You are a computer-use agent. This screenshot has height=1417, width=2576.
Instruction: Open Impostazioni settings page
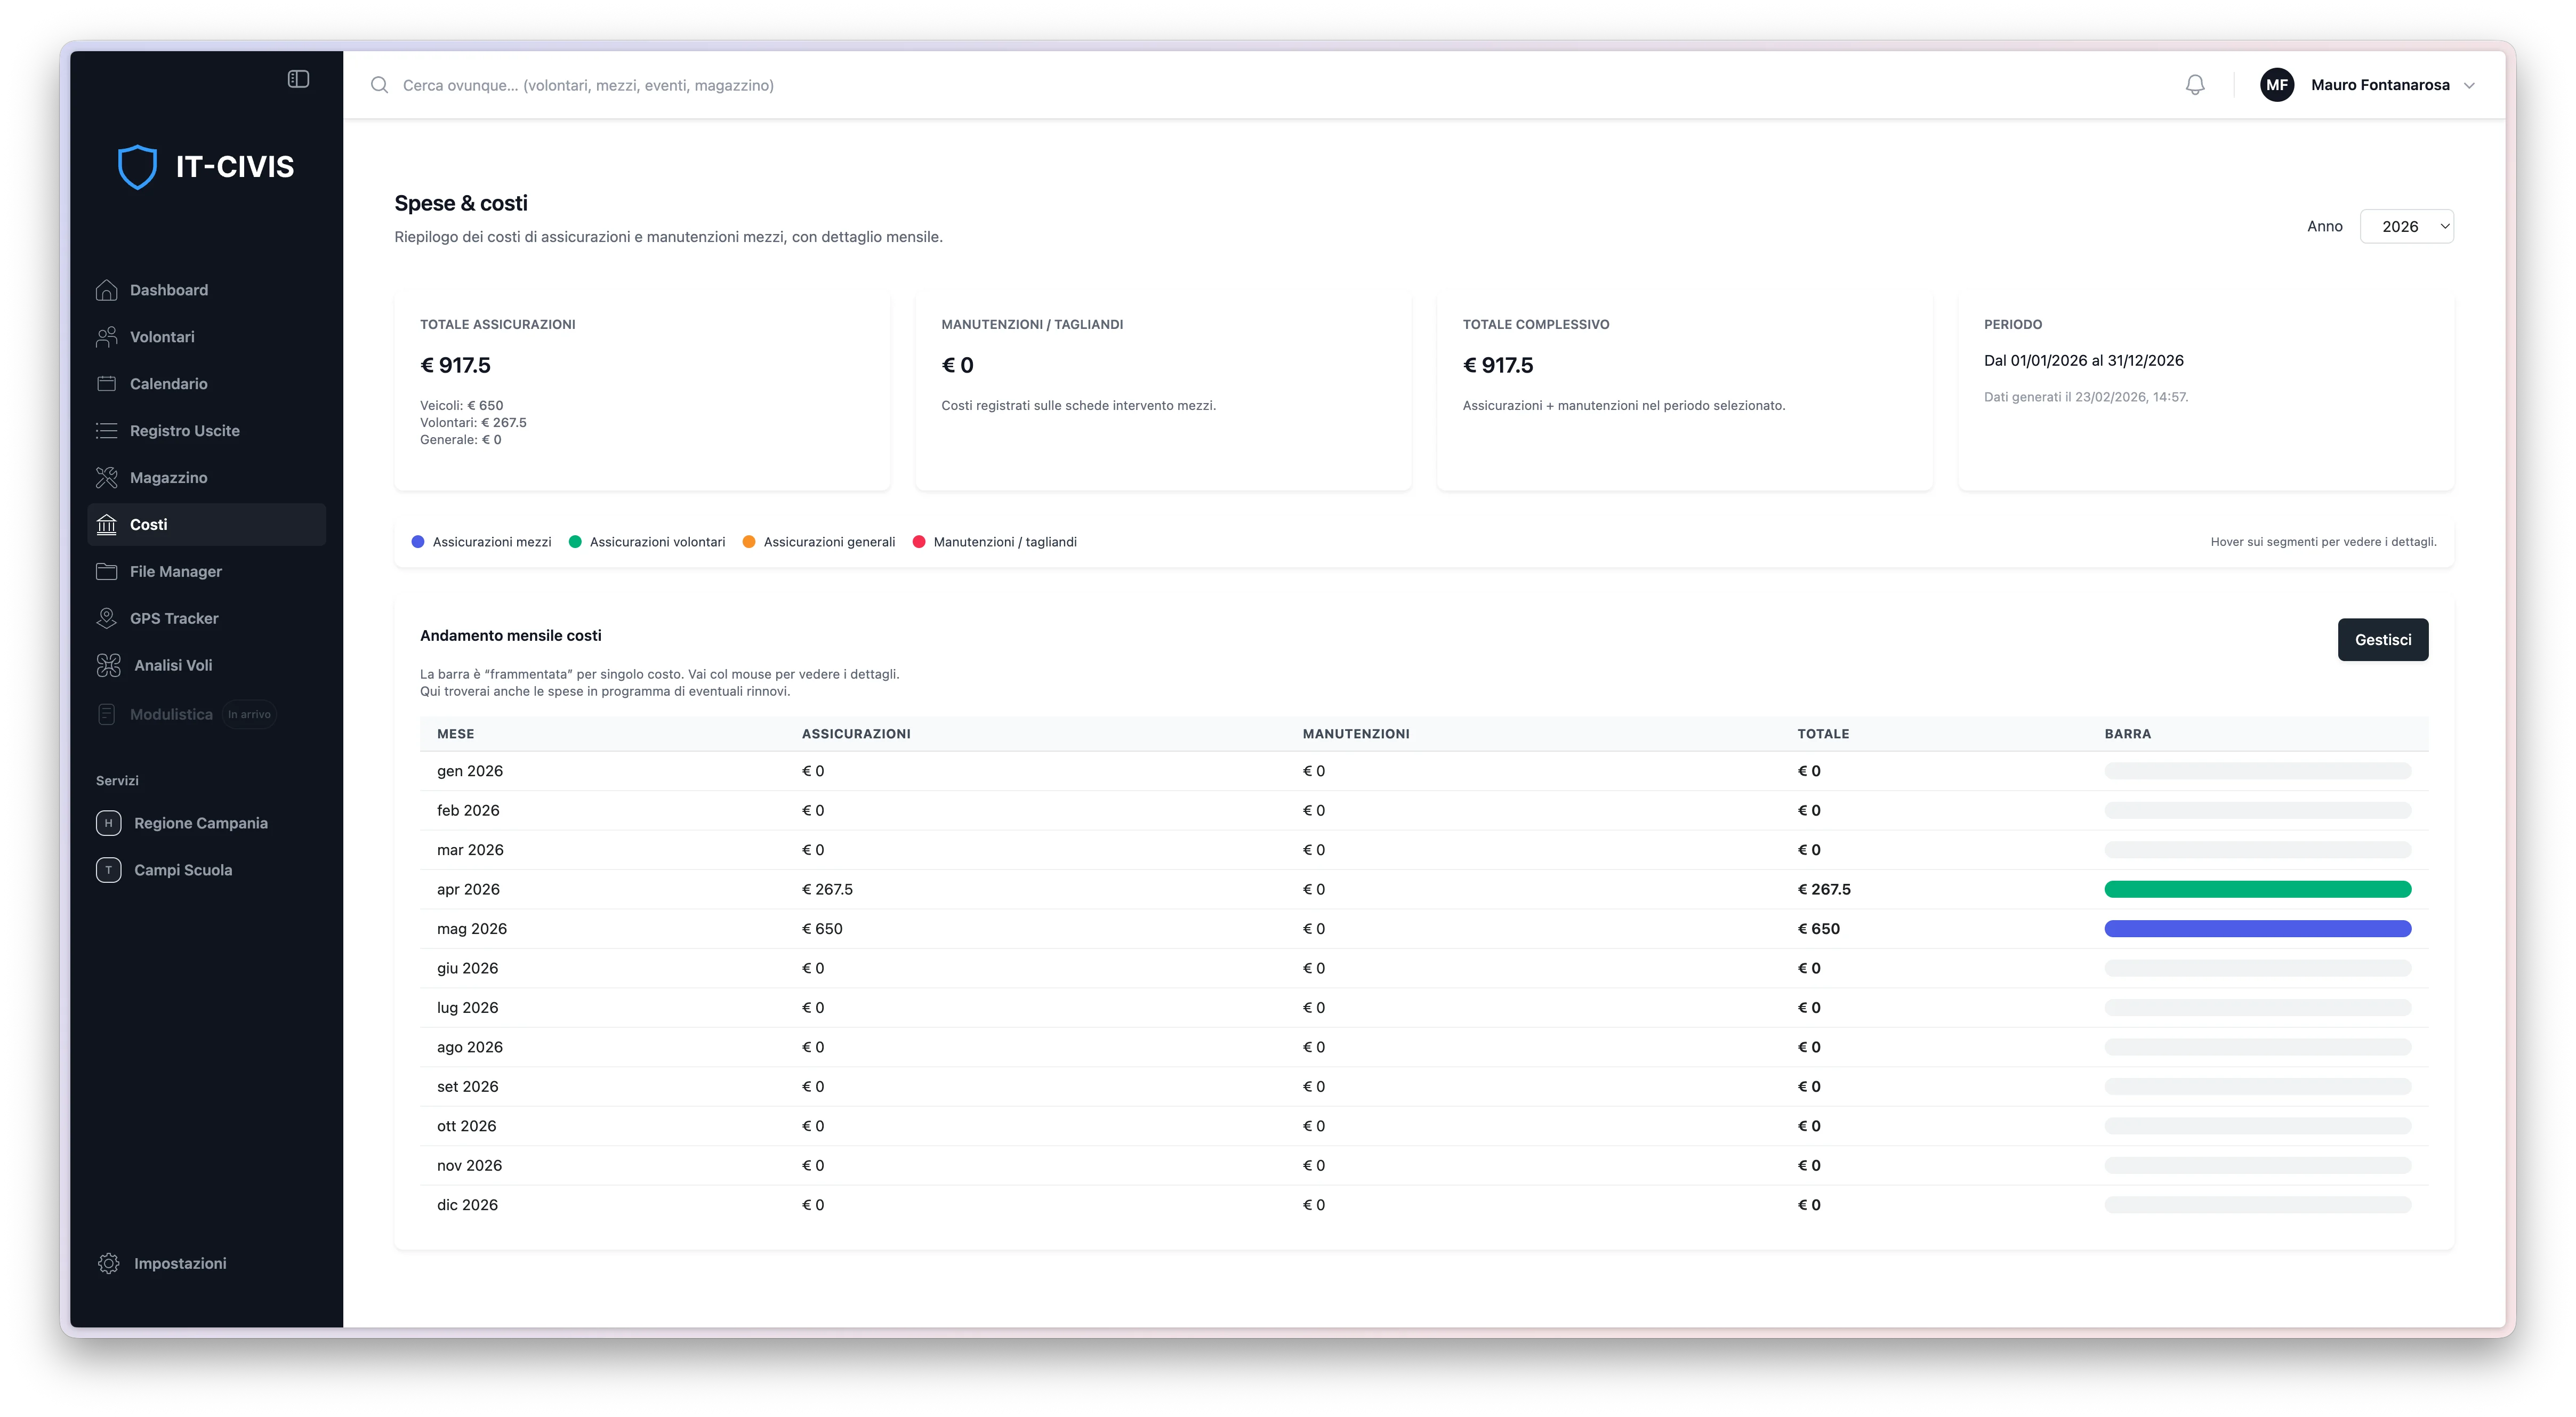207,1264
